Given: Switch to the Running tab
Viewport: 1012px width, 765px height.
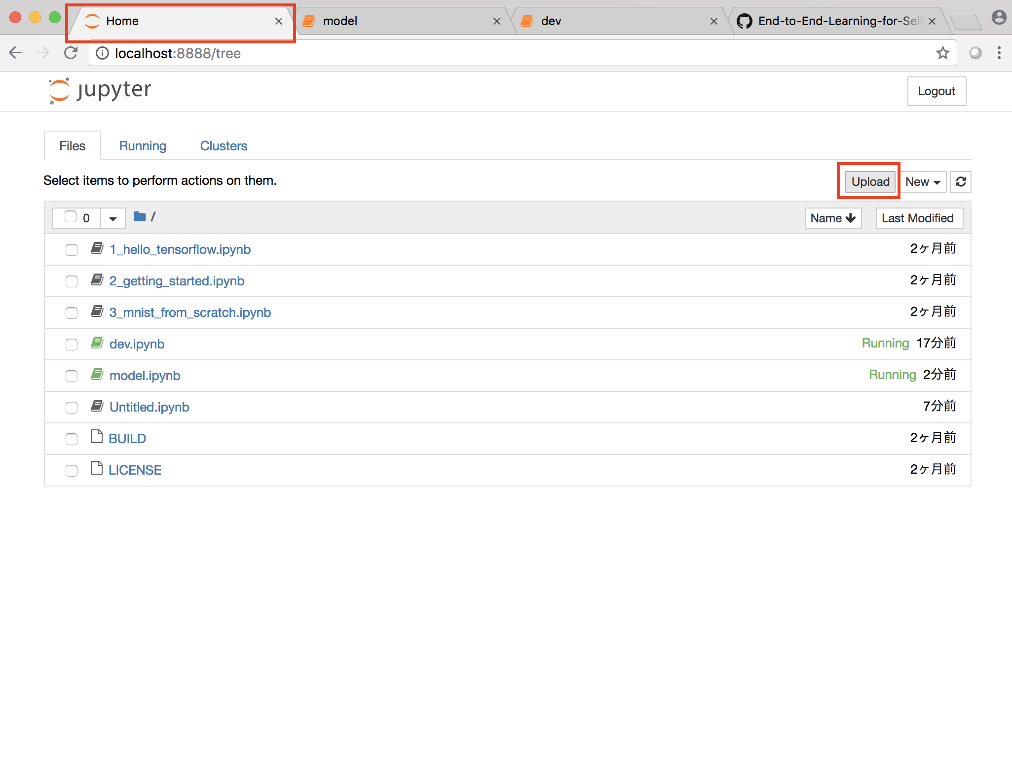Looking at the screenshot, I should [143, 146].
